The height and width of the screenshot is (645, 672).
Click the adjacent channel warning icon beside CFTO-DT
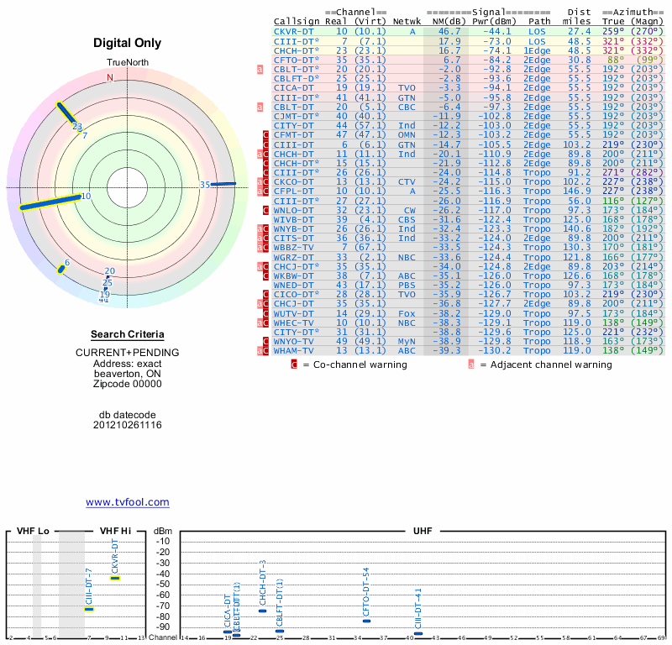[260, 69]
